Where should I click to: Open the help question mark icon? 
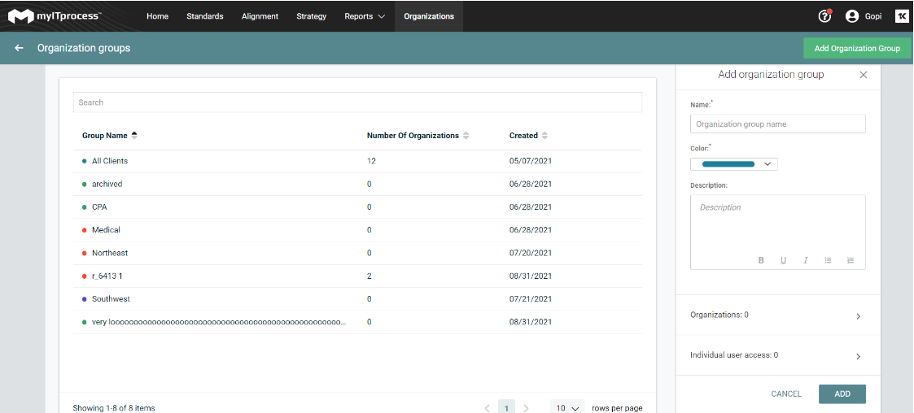tap(824, 16)
